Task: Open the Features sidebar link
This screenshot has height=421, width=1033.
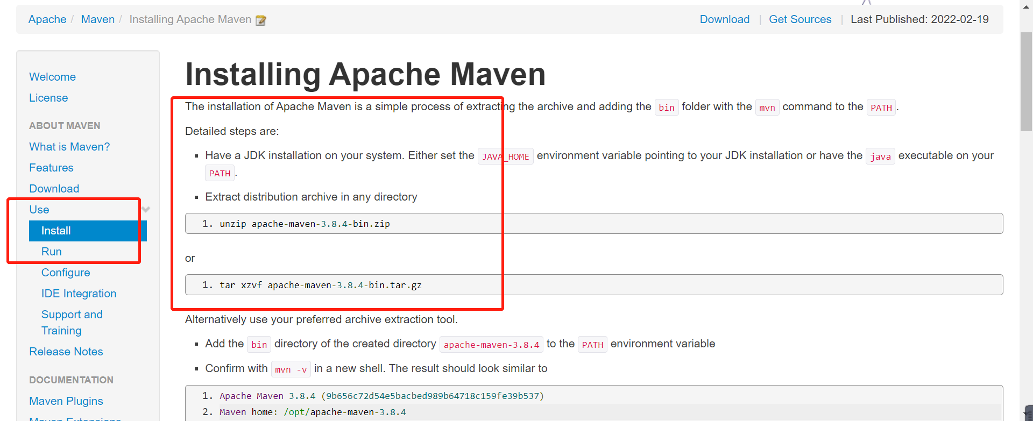Action: pos(51,168)
